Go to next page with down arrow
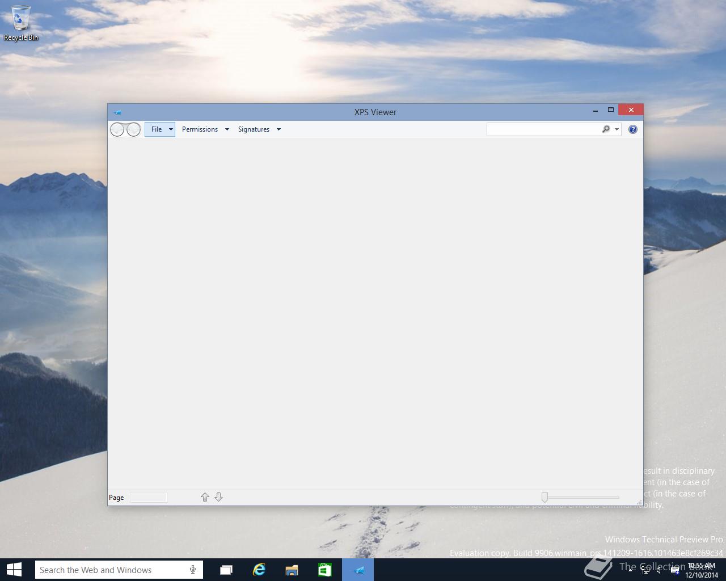The width and height of the screenshot is (726, 581). click(218, 497)
